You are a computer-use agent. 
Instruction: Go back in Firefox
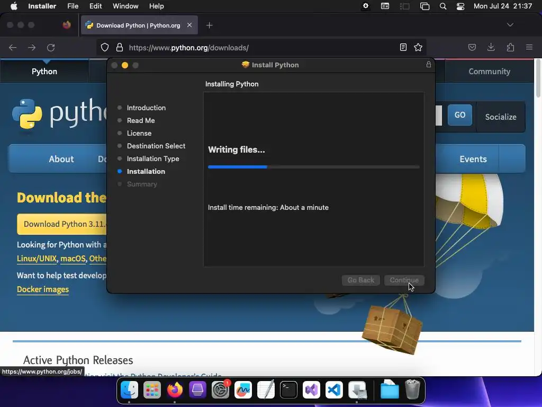[13, 47]
